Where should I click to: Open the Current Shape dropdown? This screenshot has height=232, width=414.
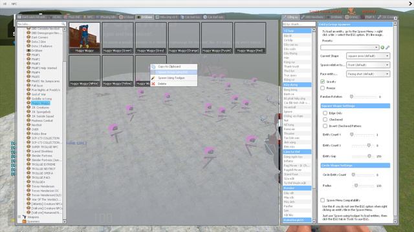[368, 56]
